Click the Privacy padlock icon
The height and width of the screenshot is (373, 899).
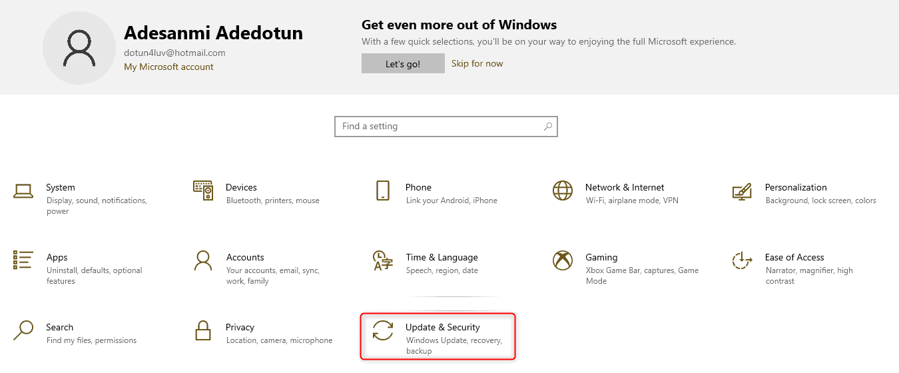203,330
